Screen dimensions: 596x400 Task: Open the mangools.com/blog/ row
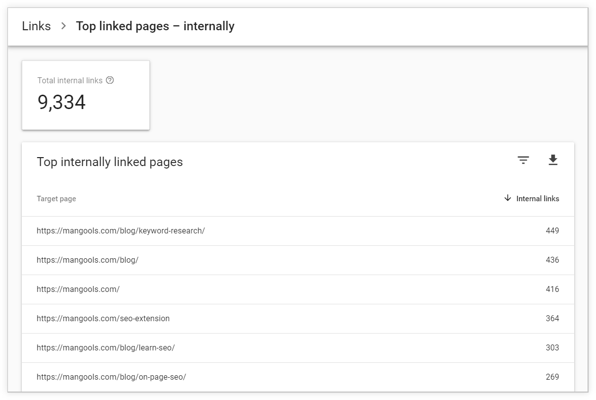tap(298, 260)
